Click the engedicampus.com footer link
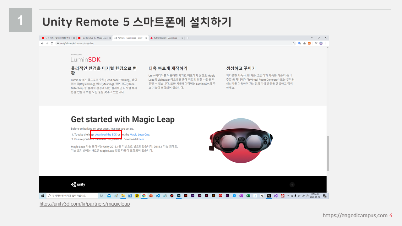Viewport: 402px width, 226px height. 355,215
